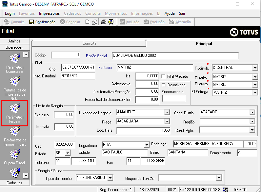Click the Consulta toolbar button
The image size is (261, 192).
[14, 22]
